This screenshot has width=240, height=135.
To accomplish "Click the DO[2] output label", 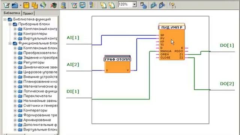I will coord(227,84).
